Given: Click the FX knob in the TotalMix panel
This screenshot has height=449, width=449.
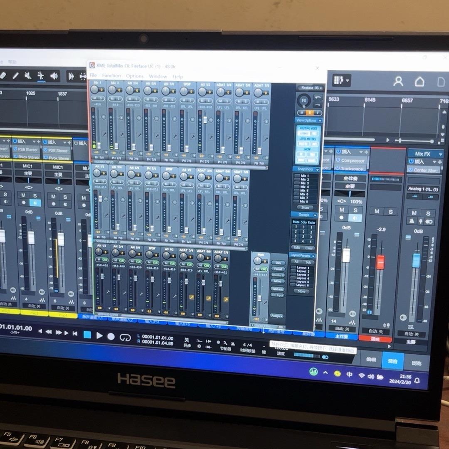Looking at the screenshot, I should pos(303,101).
